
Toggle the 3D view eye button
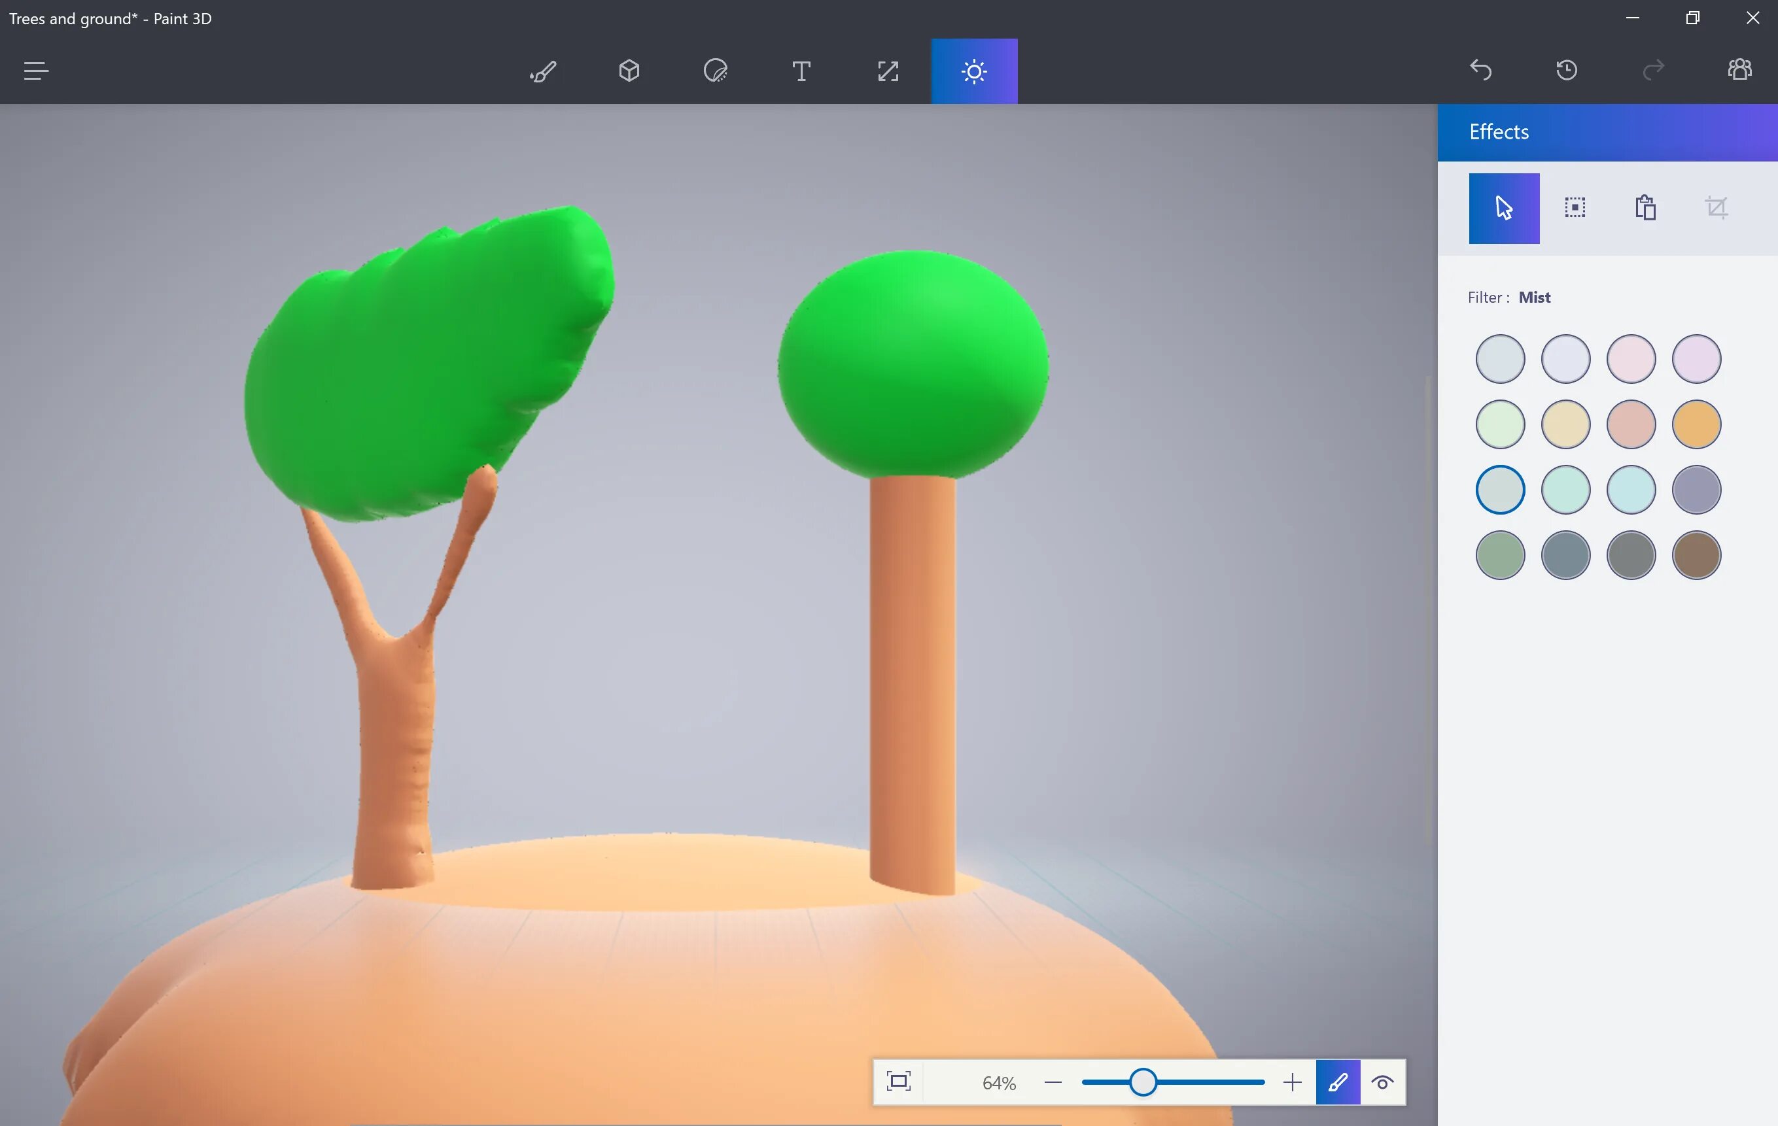pyautogui.click(x=1382, y=1082)
